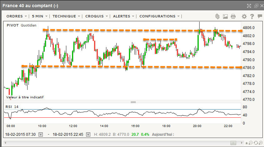Zoom in with plus magnifier icon

tap(261, 143)
